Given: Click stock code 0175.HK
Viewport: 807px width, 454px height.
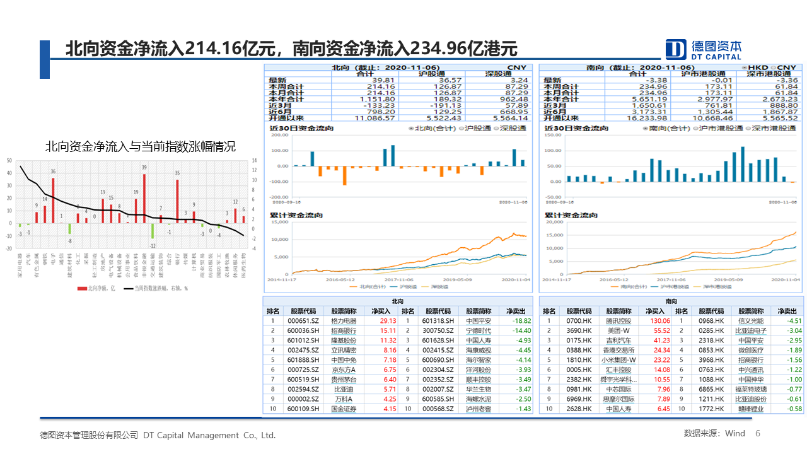Looking at the screenshot, I should [x=579, y=340].
